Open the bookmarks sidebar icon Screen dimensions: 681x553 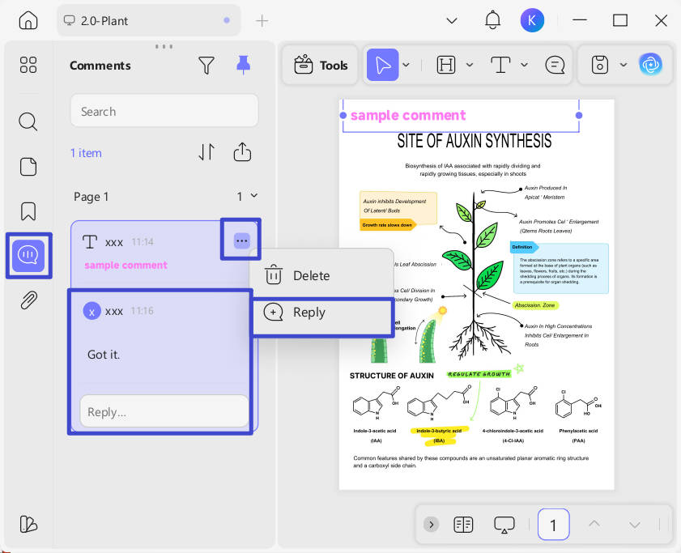click(x=28, y=211)
